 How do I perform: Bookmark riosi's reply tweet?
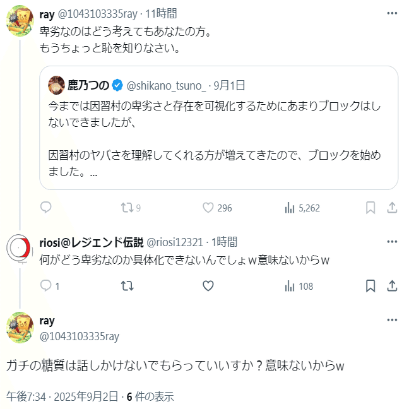coord(371,286)
